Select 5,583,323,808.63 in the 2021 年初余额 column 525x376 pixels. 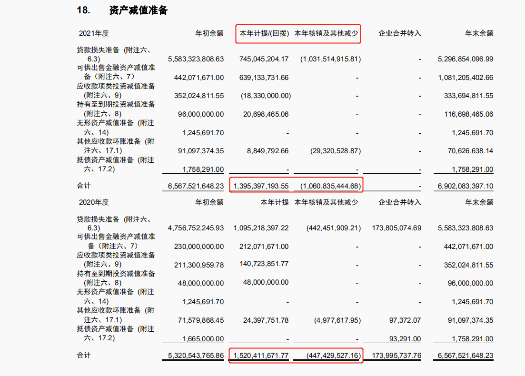tap(196, 59)
